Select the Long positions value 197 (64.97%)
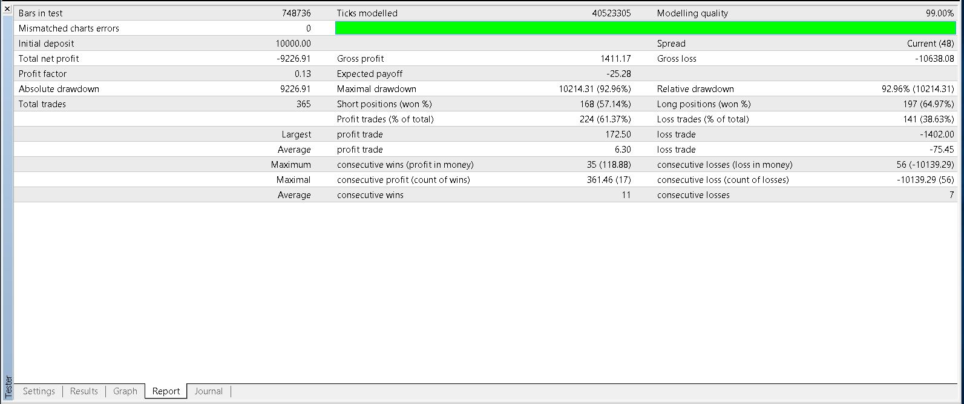964x404 pixels. (928, 104)
